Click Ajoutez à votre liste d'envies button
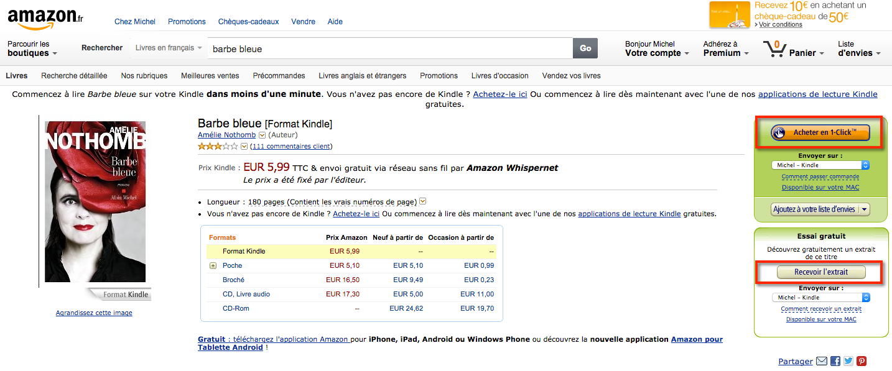Viewport: 892px width, 371px height. coord(814,209)
